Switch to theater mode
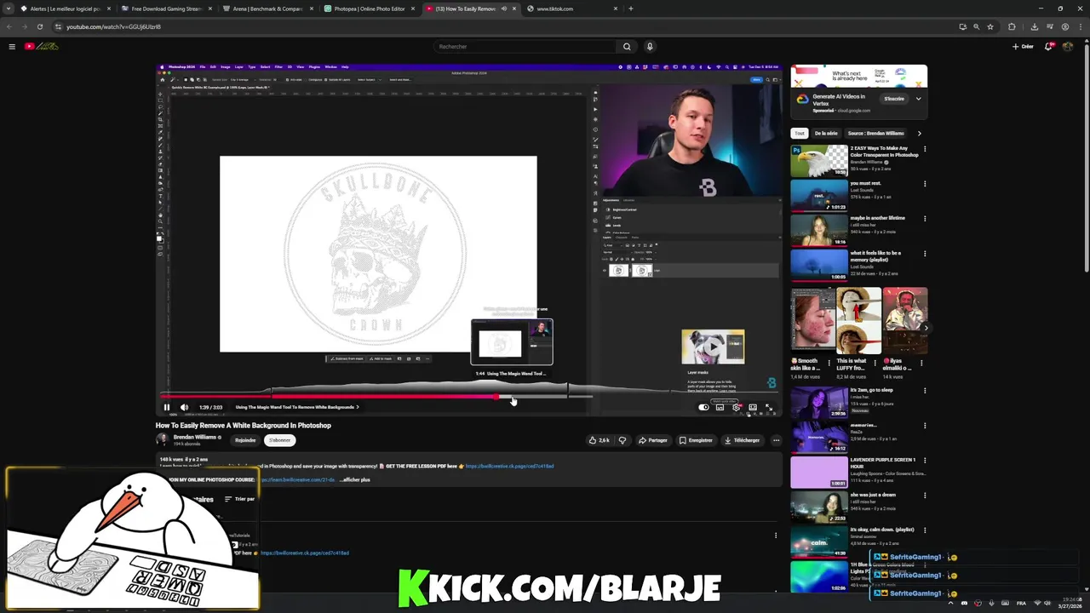Screen dimensions: 1090x613 (x=753, y=407)
